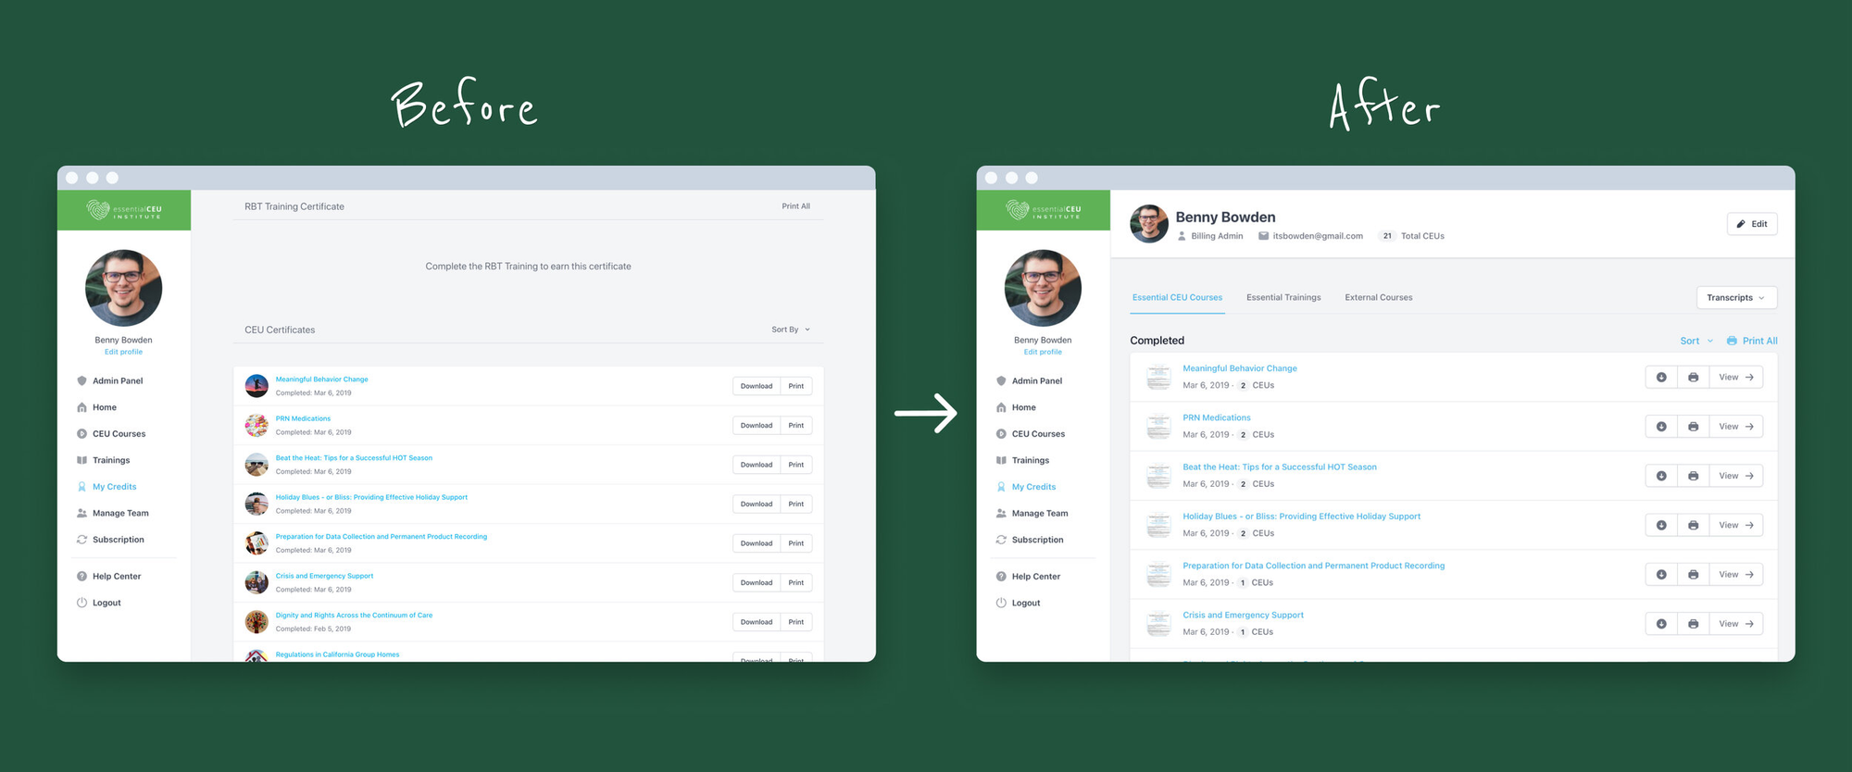Click printer icon for PRN Medications in After window

pos(1693,427)
